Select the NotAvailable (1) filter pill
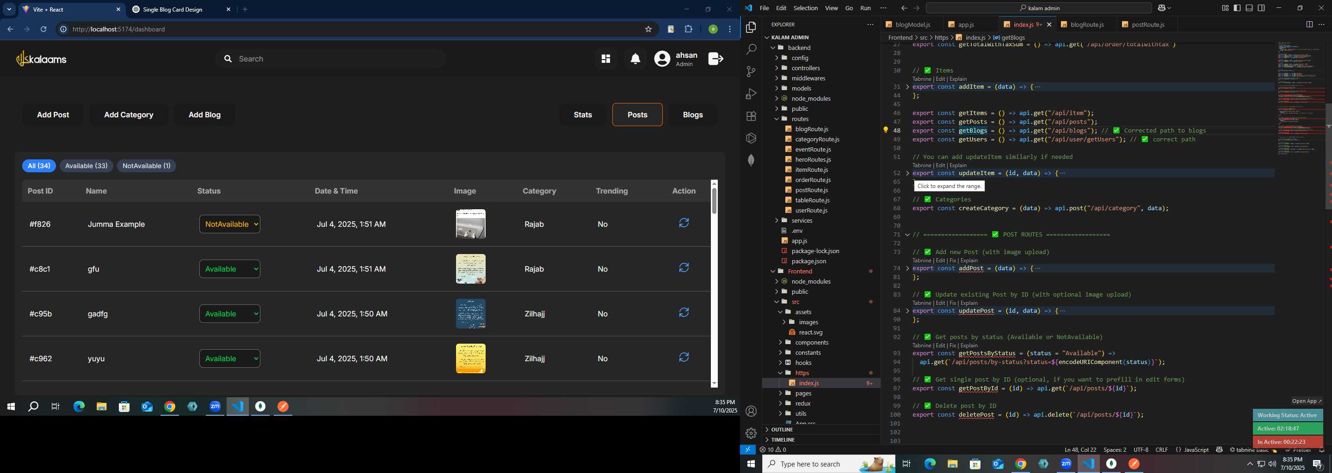1332x473 pixels. point(146,166)
